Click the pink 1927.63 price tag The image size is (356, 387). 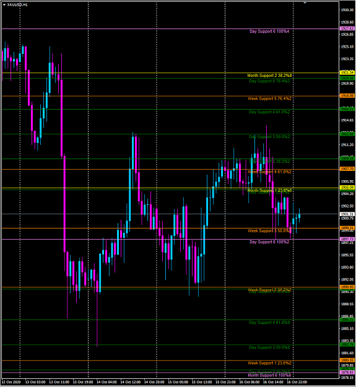pyautogui.click(x=347, y=28)
